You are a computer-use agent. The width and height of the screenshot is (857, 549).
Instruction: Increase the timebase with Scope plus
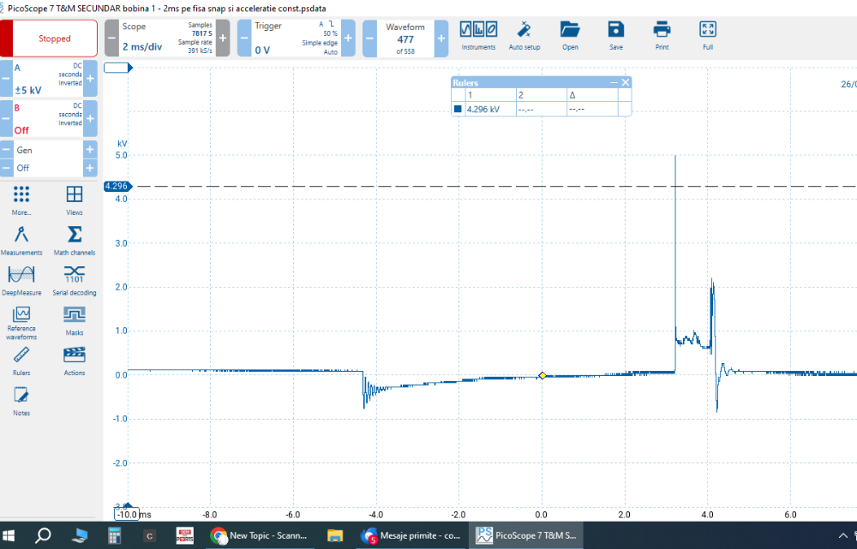(x=223, y=39)
